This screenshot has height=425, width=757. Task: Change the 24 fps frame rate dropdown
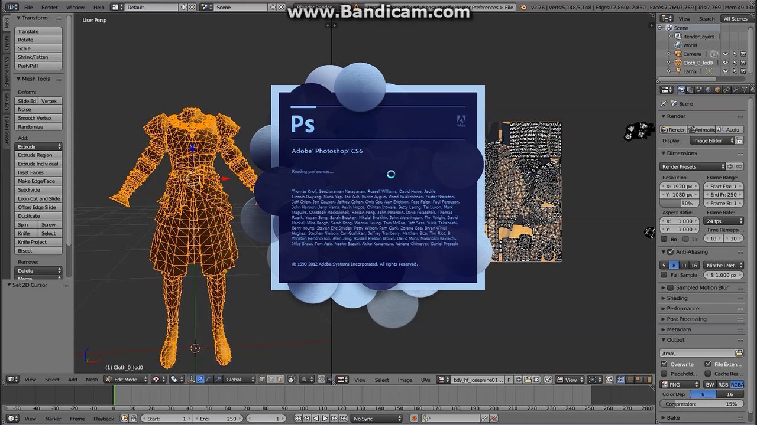click(x=724, y=221)
